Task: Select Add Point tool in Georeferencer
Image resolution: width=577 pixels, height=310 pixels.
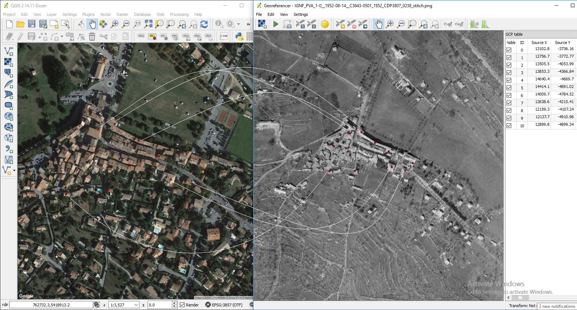Action: tap(340, 24)
